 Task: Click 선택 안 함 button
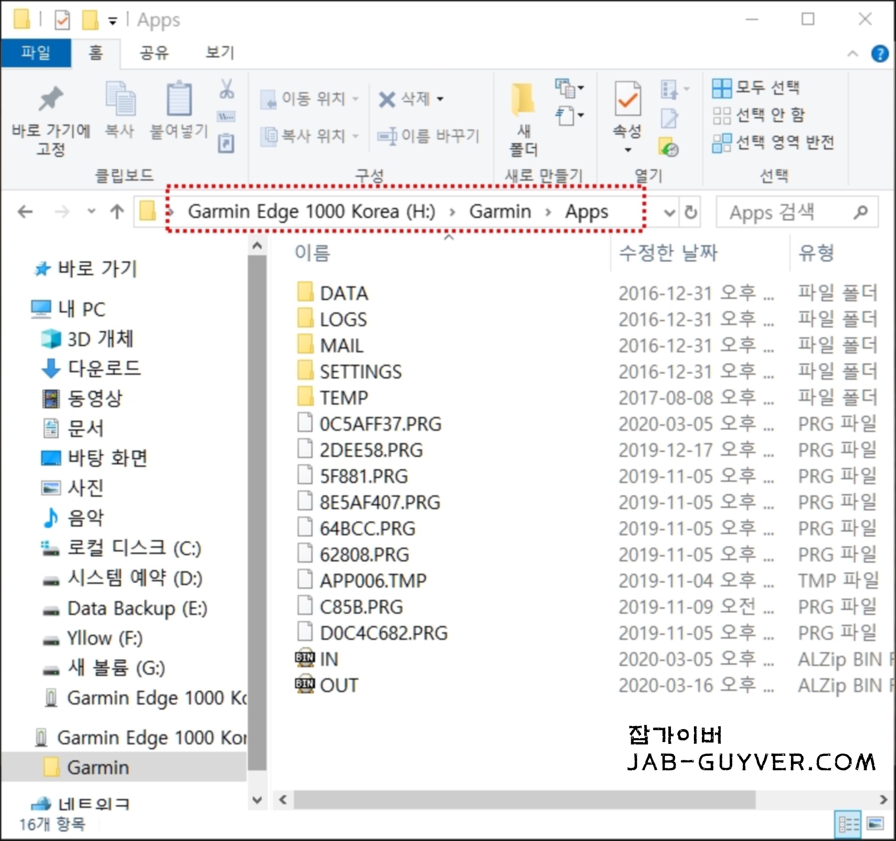pyautogui.click(x=759, y=115)
